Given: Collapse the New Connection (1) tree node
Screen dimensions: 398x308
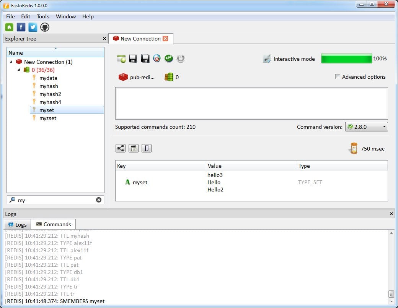Looking at the screenshot, I should coord(11,62).
